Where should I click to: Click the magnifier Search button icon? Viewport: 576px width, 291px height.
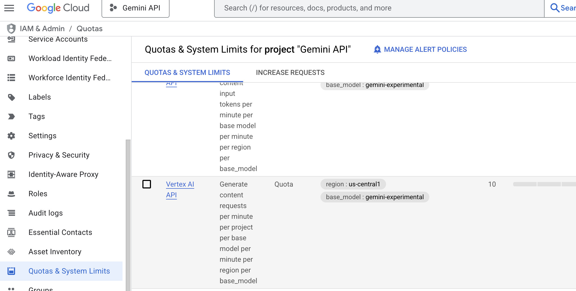tap(555, 8)
